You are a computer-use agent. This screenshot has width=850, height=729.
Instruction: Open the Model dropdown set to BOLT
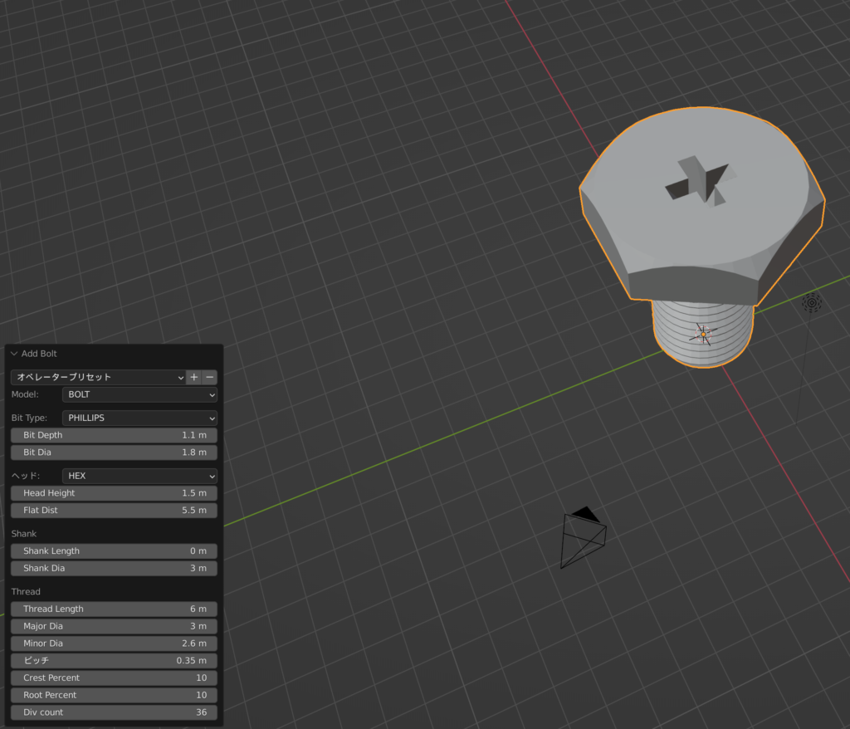click(139, 394)
